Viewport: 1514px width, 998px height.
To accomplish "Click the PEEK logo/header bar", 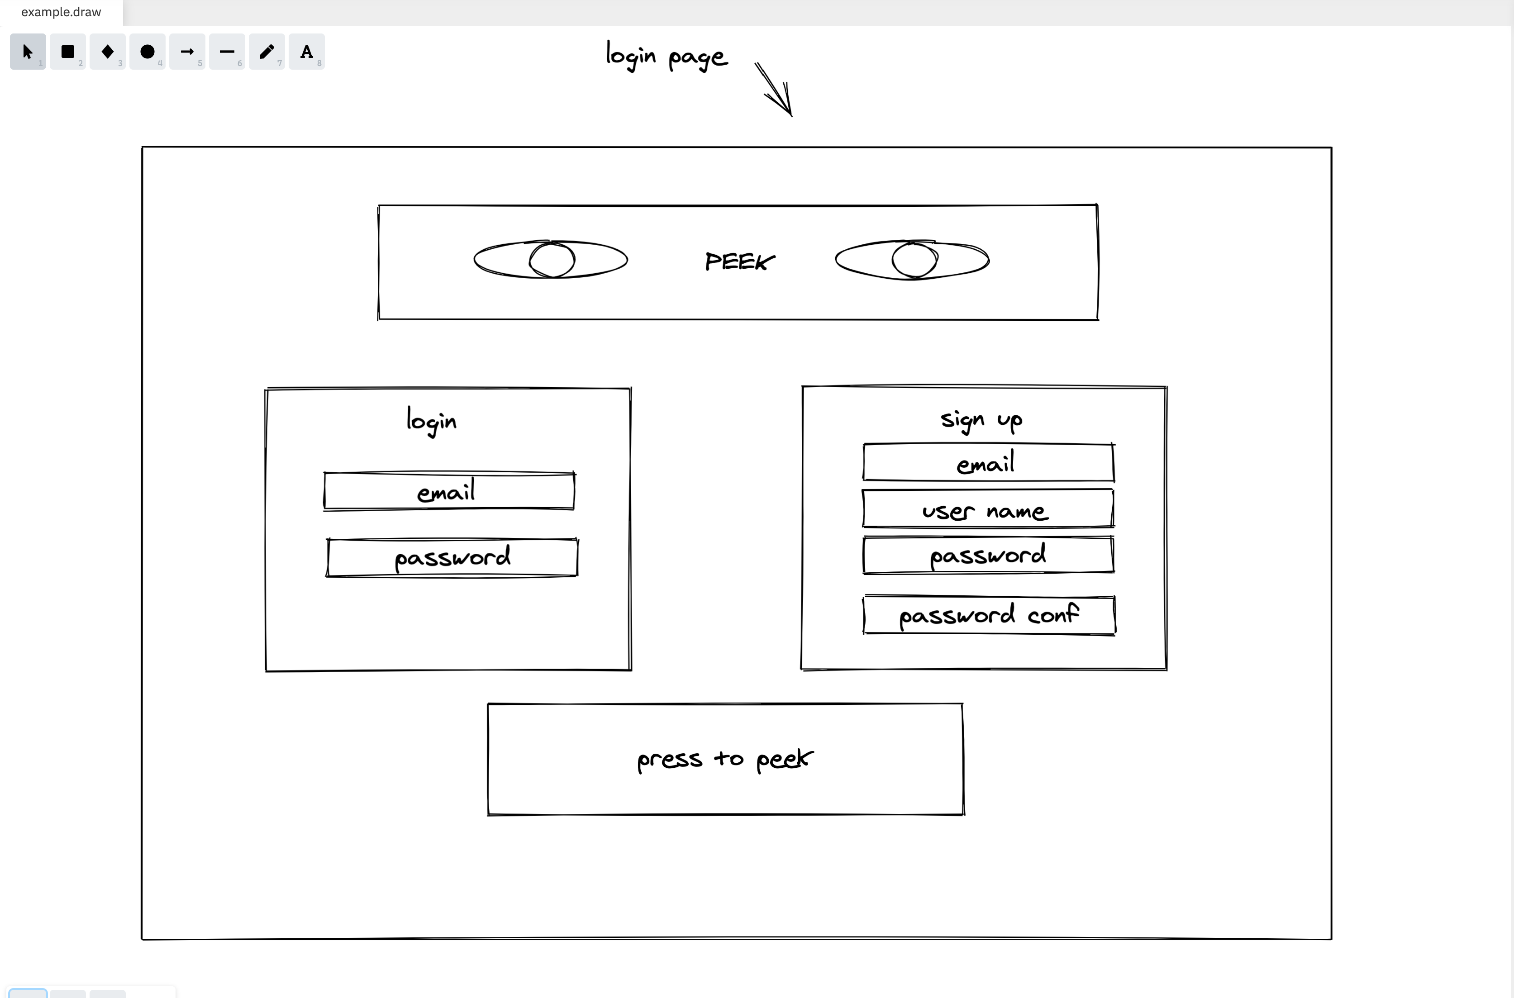I will (738, 261).
